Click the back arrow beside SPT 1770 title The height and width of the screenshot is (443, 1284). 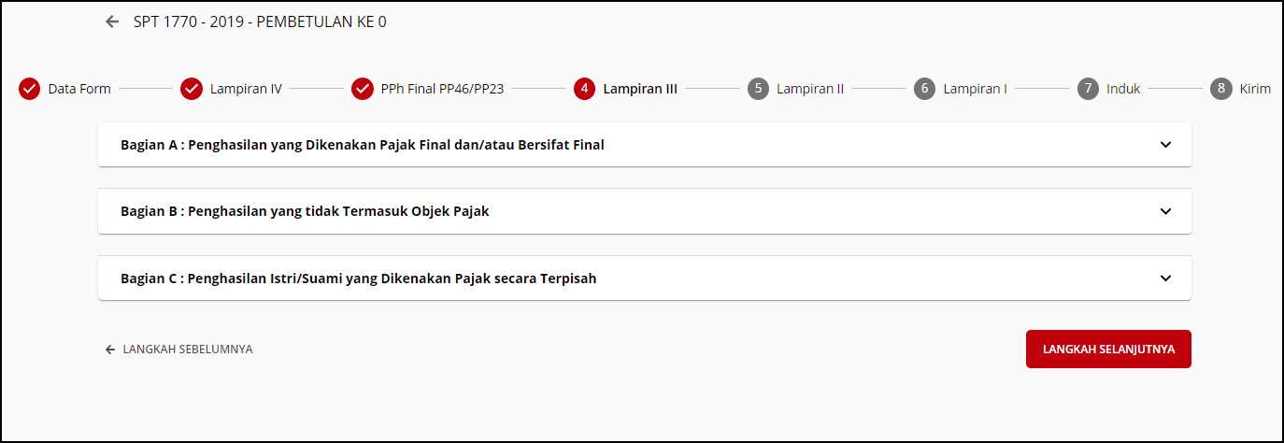[x=112, y=22]
